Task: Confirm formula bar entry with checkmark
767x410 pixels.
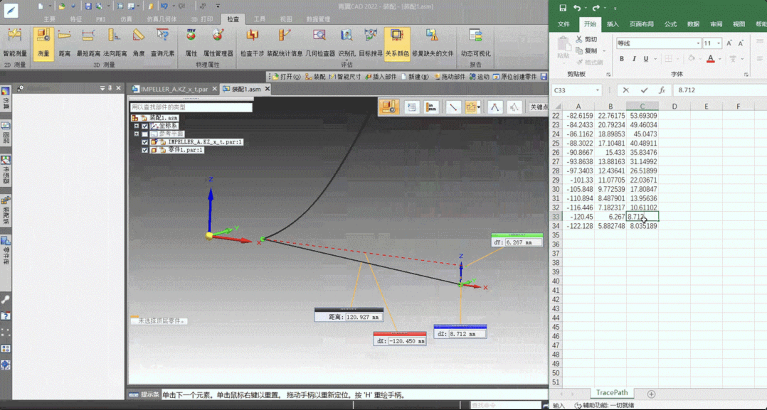Action: 644,90
